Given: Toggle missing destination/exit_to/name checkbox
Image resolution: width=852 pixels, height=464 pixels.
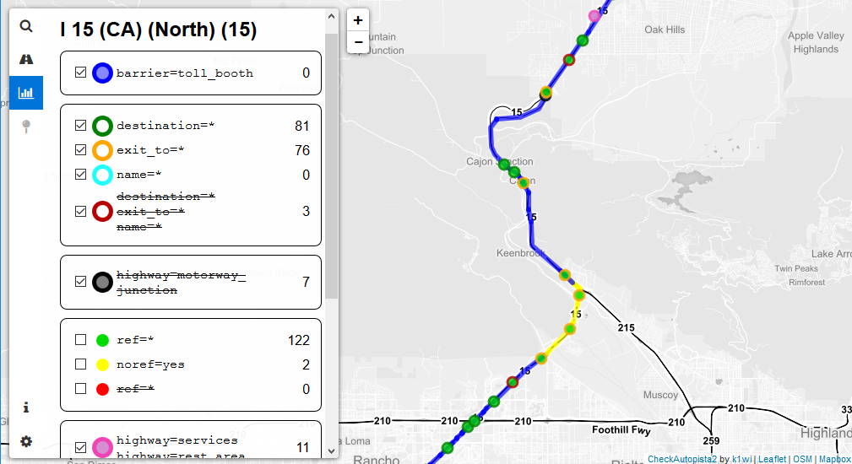Looking at the screenshot, I should coord(80,211).
